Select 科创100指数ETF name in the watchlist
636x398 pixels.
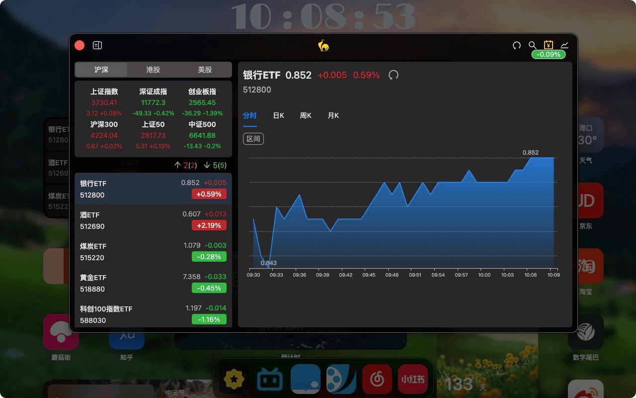coord(106,309)
